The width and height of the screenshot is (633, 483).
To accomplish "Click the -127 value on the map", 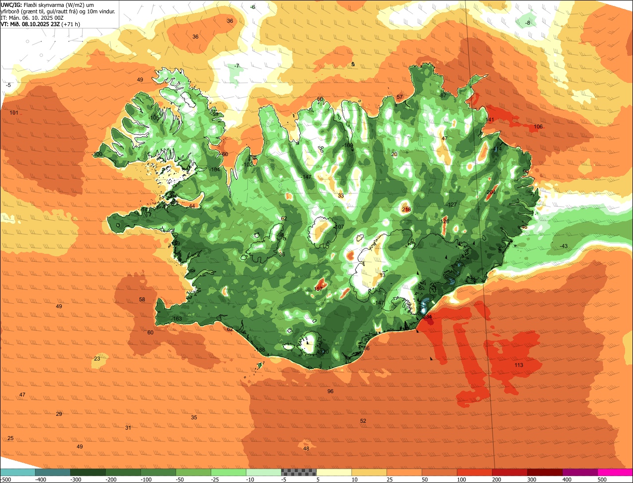I will [452, 205].
